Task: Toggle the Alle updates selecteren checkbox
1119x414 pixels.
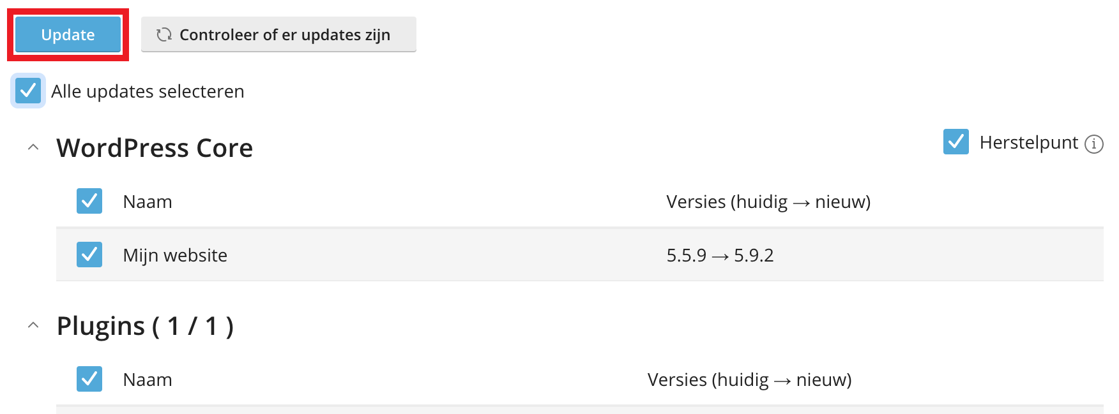Action: 28,91
